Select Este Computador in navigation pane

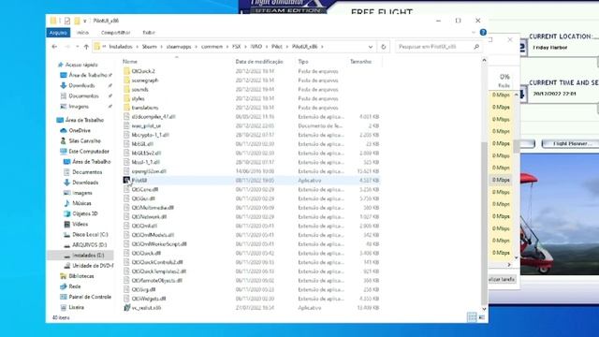pyautogui.click(x=89, y=152)
